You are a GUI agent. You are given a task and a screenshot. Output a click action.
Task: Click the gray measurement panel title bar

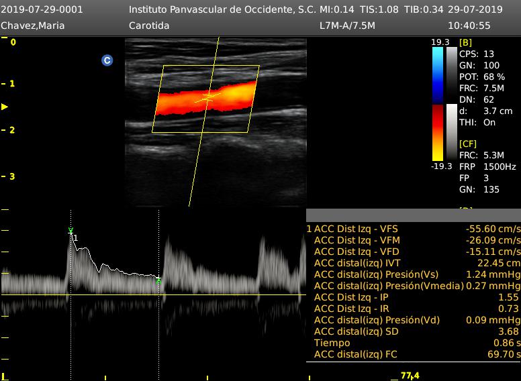point(414,215)
